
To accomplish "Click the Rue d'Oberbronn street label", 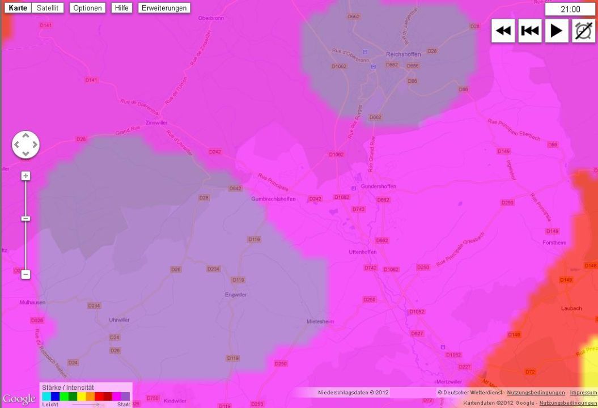I will (x=350, y=56).
